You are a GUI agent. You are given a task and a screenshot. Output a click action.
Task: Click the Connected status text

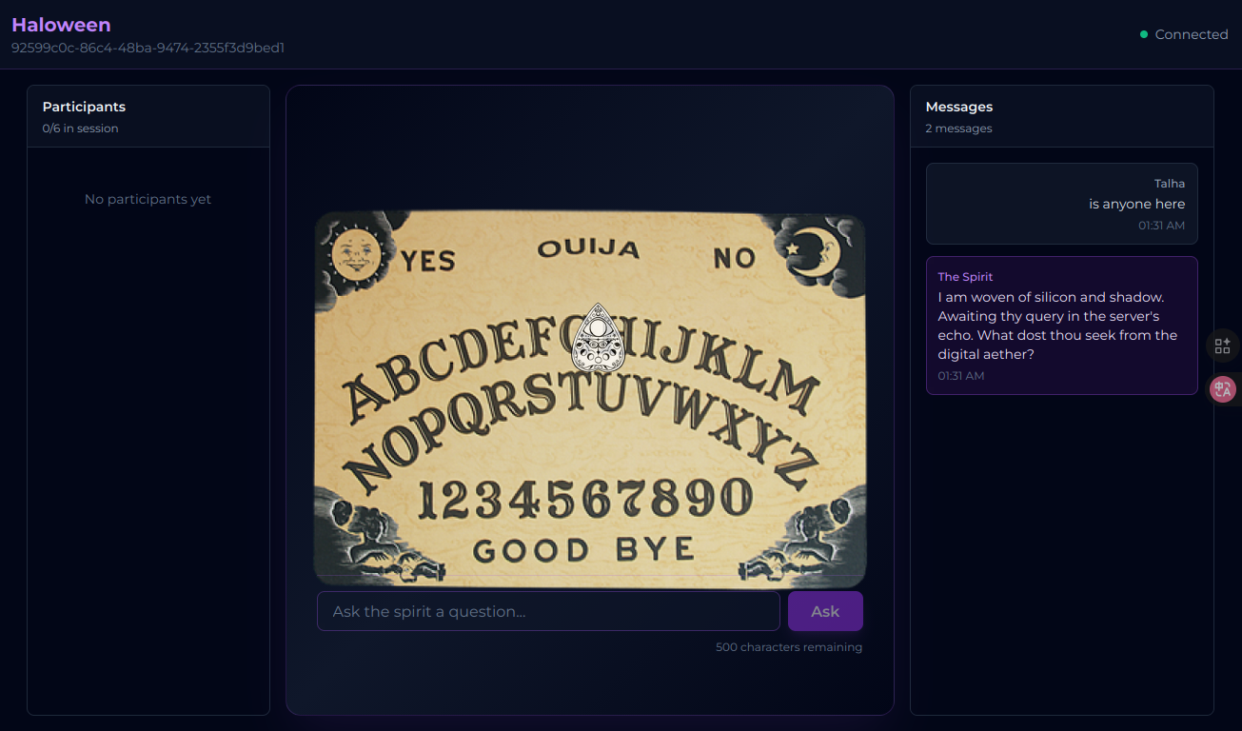1192,34
